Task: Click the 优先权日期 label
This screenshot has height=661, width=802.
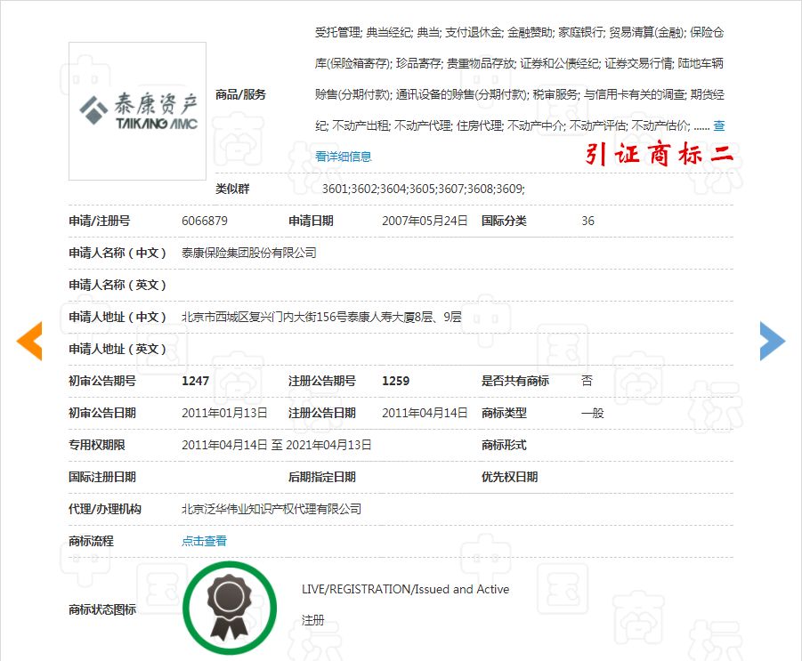Action: [509, 477]
